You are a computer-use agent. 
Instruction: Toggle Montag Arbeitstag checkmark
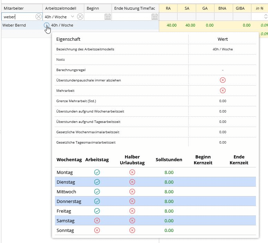pos(97,172)
